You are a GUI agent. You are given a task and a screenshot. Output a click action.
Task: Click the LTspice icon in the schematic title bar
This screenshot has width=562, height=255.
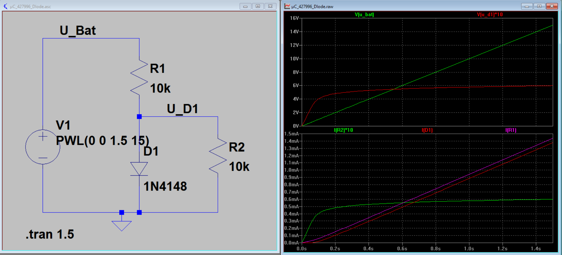click(5, 6)
